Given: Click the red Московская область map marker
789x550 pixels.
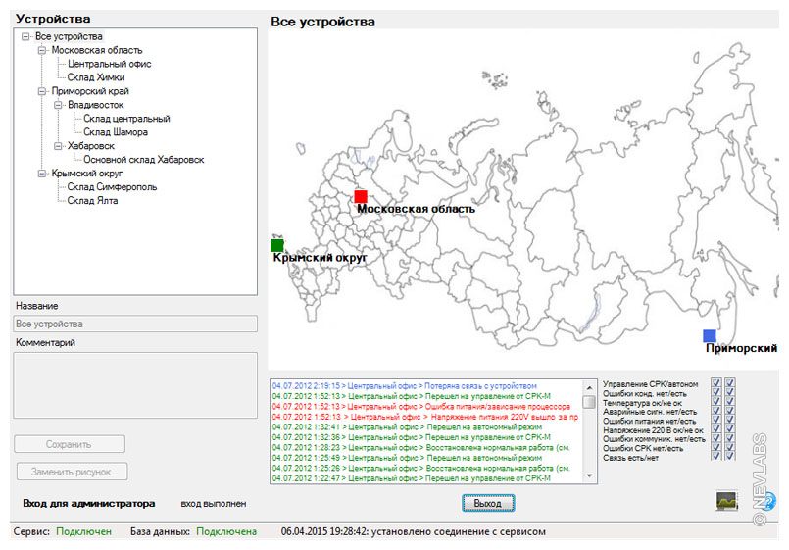Looking at the screenshot, I should [361, 196].
